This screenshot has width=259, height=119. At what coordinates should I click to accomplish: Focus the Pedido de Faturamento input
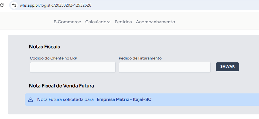point(165,67)
